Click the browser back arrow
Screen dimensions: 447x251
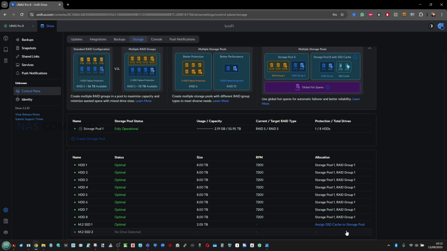pos(5,14)
